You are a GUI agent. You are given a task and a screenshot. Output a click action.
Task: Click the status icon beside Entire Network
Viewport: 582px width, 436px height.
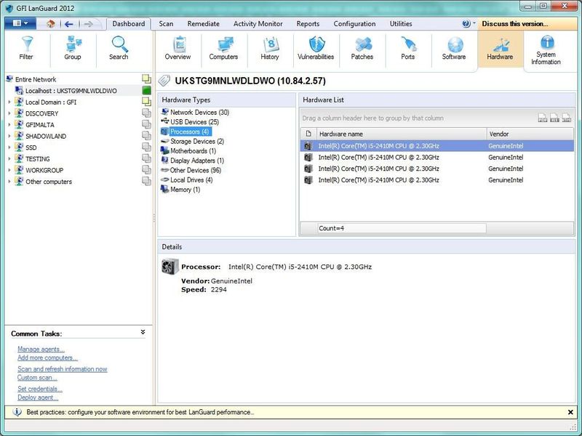(x=147, y=78)
